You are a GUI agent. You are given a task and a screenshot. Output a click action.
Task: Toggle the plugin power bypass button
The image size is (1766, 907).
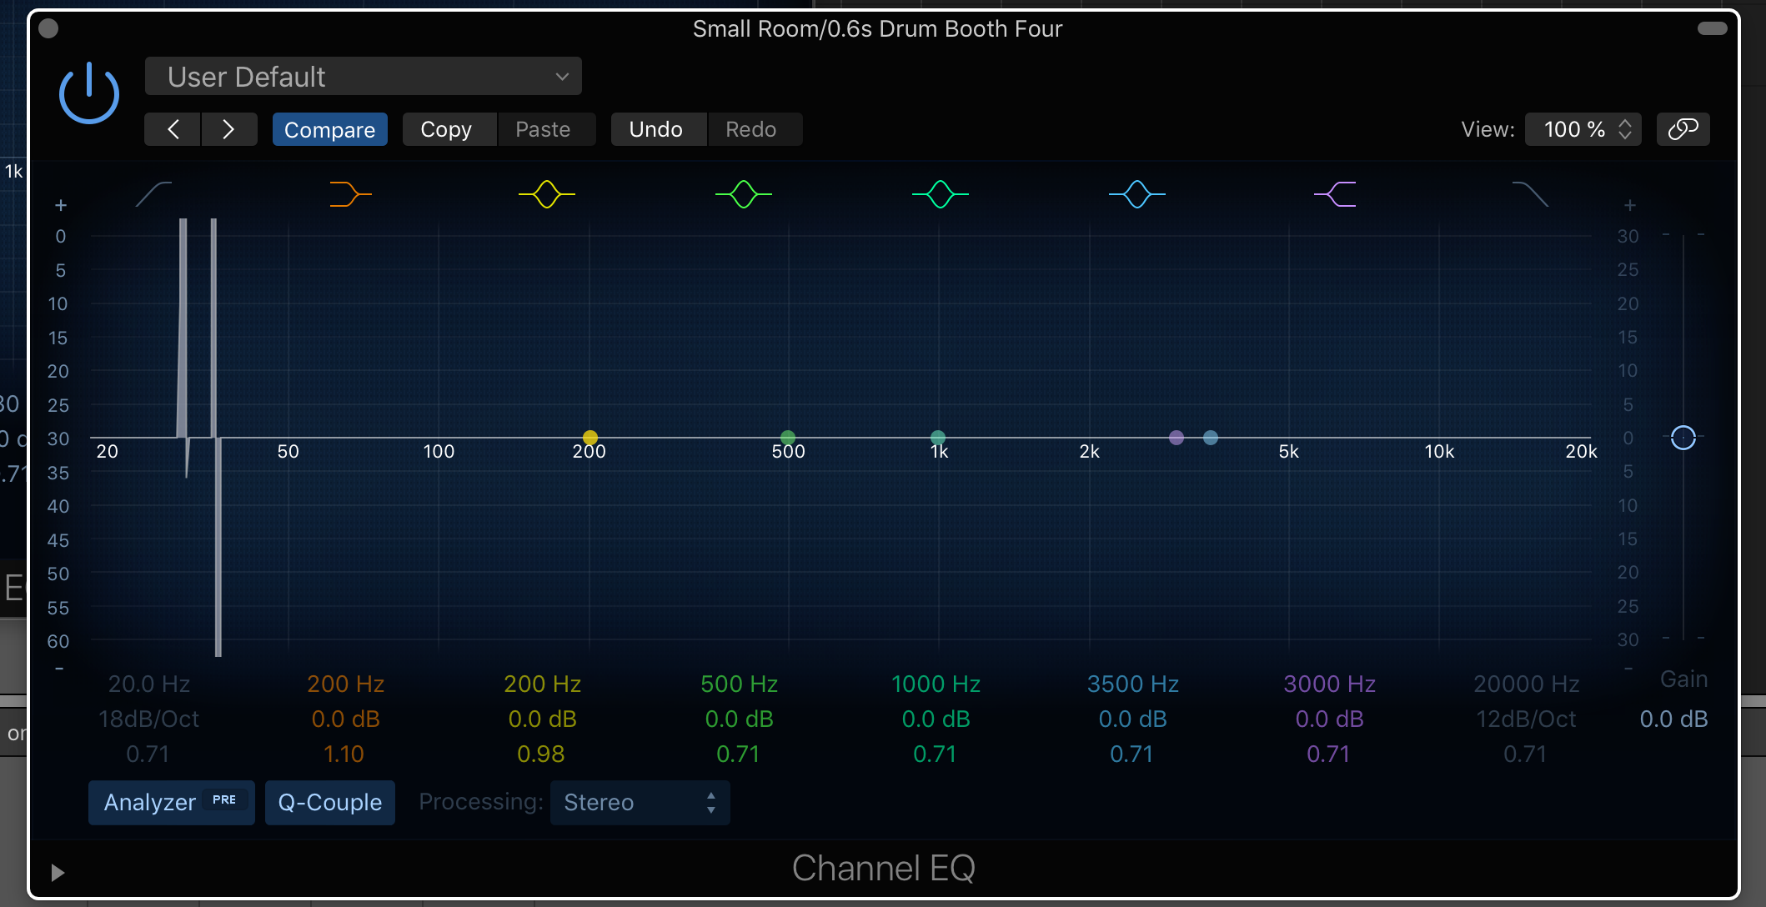89,93
